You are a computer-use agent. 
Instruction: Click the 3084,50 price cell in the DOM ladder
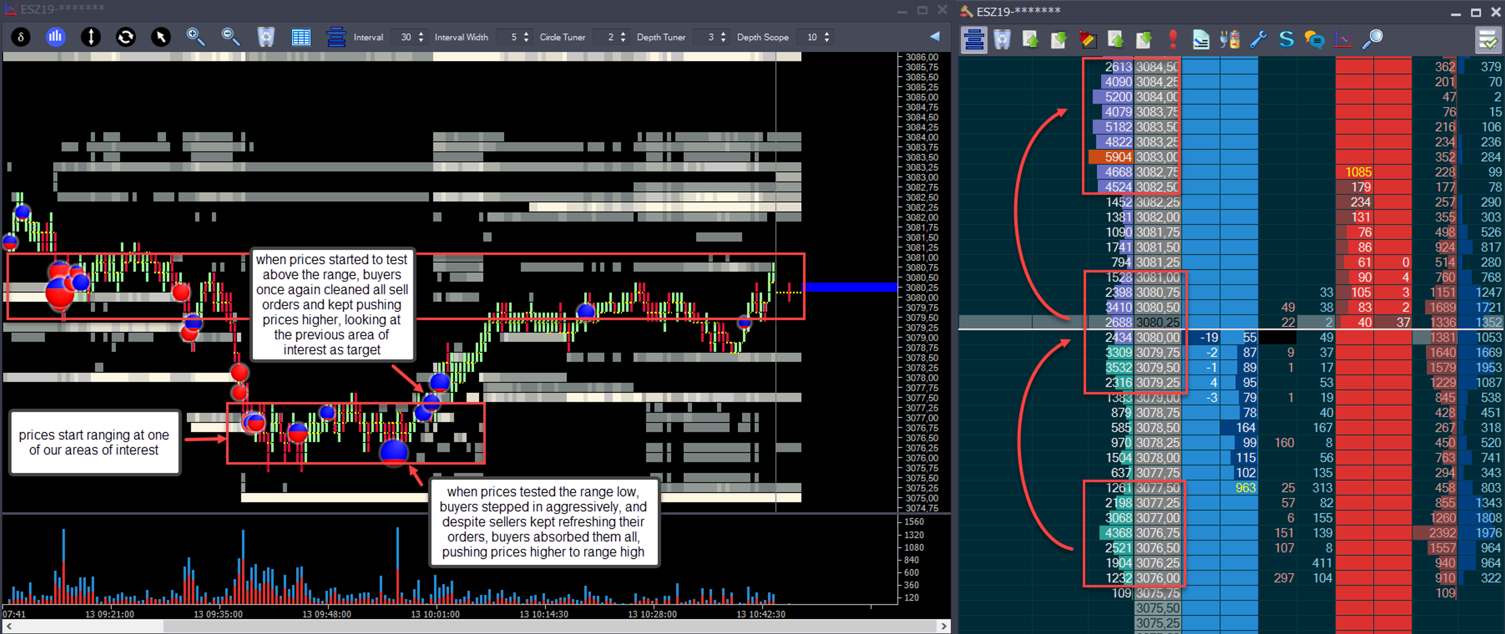pyautogui.click(x=1157, y=67)
